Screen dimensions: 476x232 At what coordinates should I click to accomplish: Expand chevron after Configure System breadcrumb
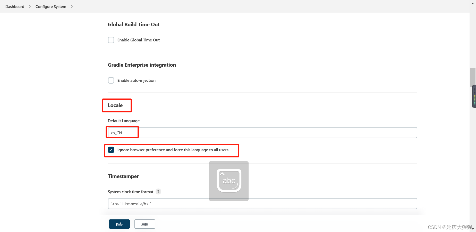(x=72, y=6)
